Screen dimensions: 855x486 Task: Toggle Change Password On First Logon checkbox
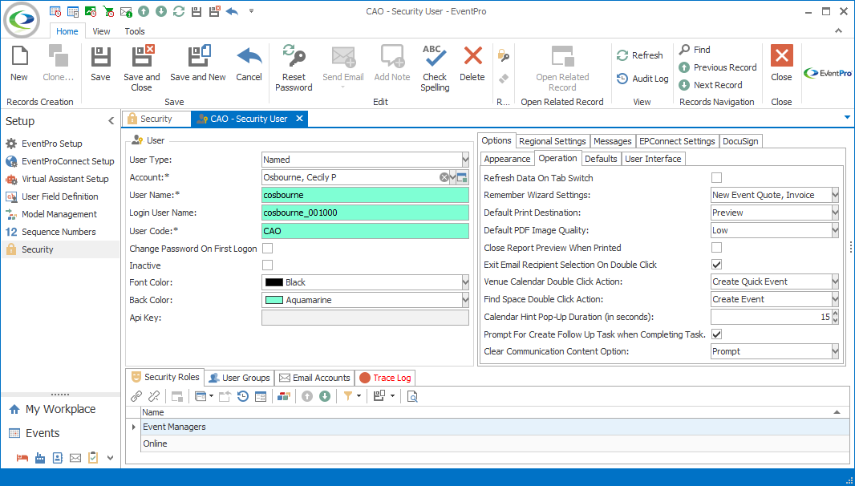pos(267,248)
